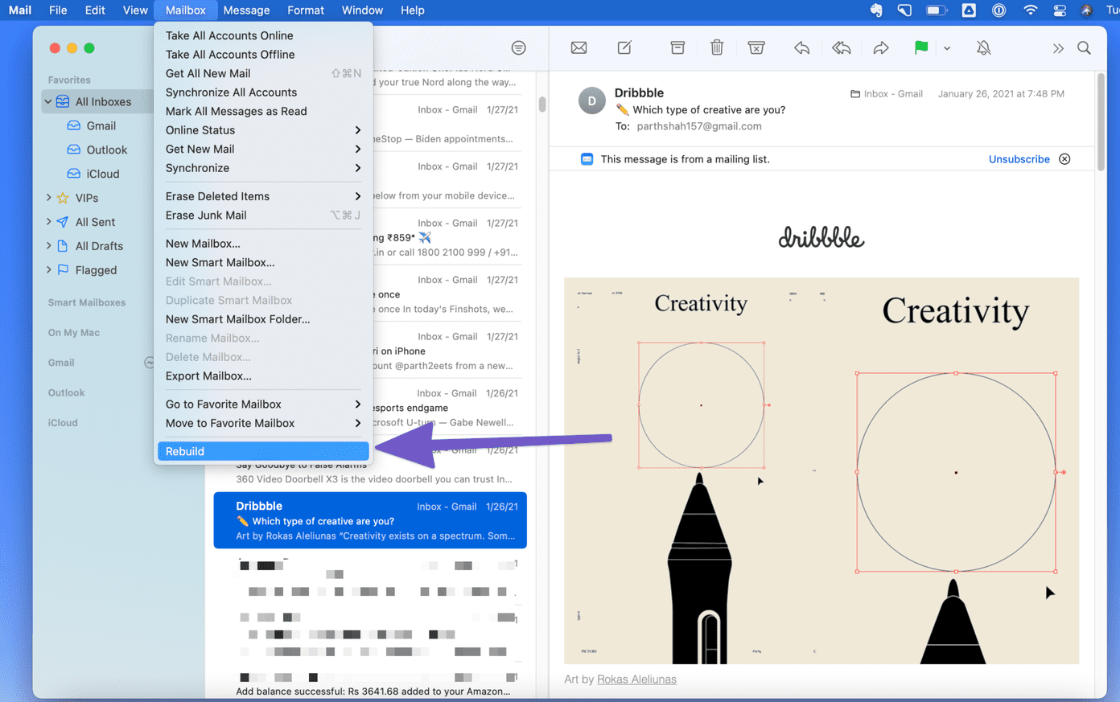The image size is (1120, 702).
Task: Click the Unsubscribe link
Action: [x=1019, y=159]
